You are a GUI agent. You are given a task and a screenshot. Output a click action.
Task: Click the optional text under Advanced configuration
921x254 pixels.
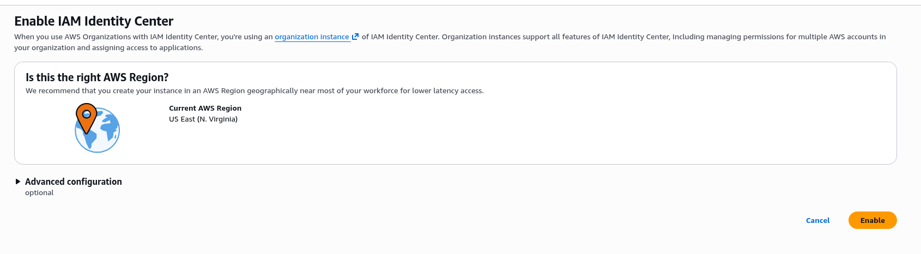39,193
